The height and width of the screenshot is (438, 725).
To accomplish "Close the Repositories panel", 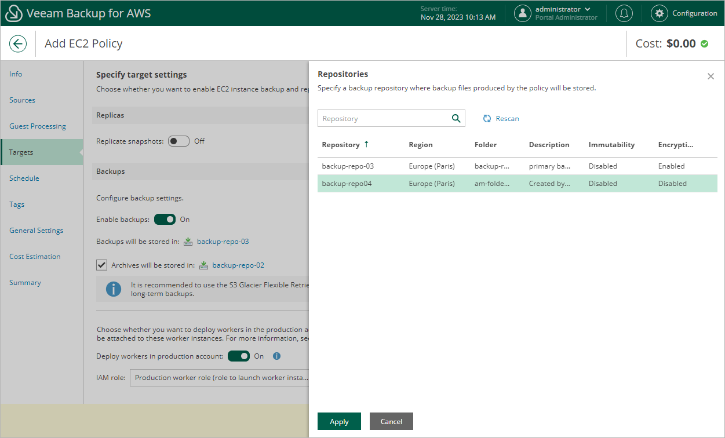I will [x=711, y=76].
